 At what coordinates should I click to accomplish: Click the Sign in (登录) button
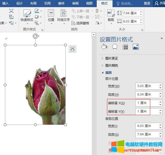(x=147, y=3)
